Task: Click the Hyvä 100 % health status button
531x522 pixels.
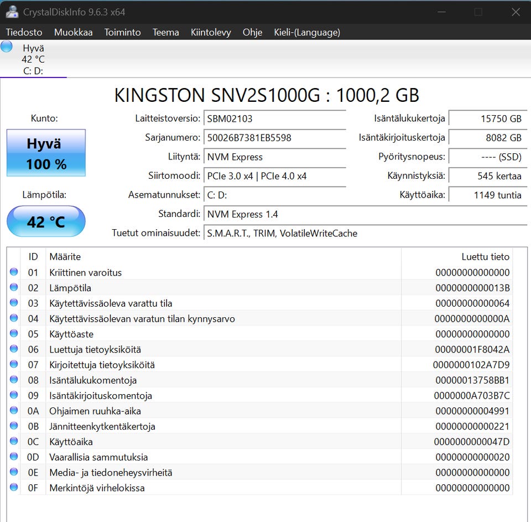Action: (x=46, y=153)
